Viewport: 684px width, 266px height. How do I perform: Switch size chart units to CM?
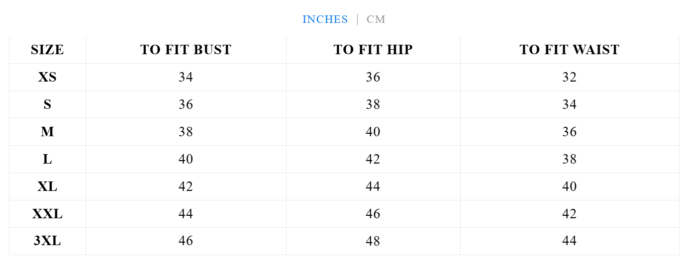[x=376, y=19]
